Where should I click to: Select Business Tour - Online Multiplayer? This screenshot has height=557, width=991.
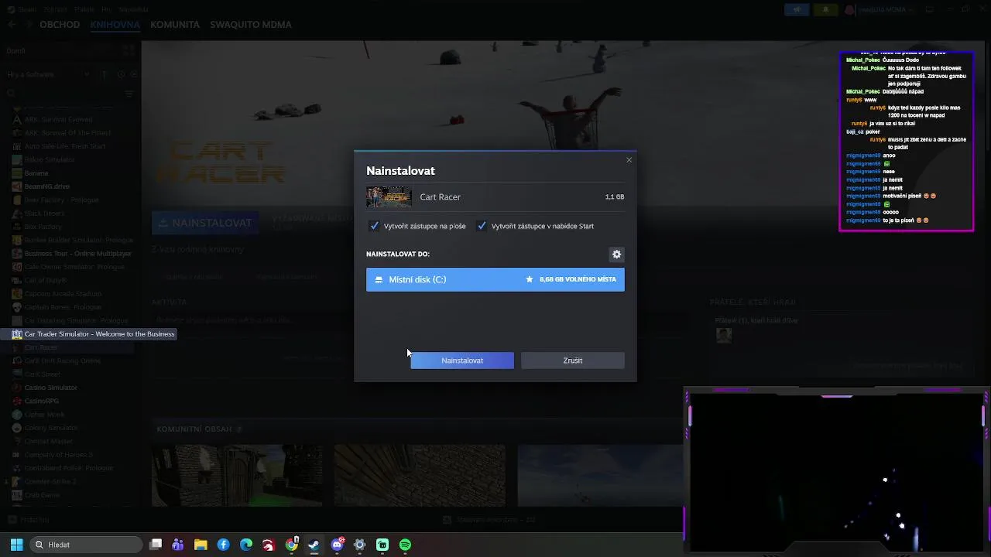coord(77,254)
